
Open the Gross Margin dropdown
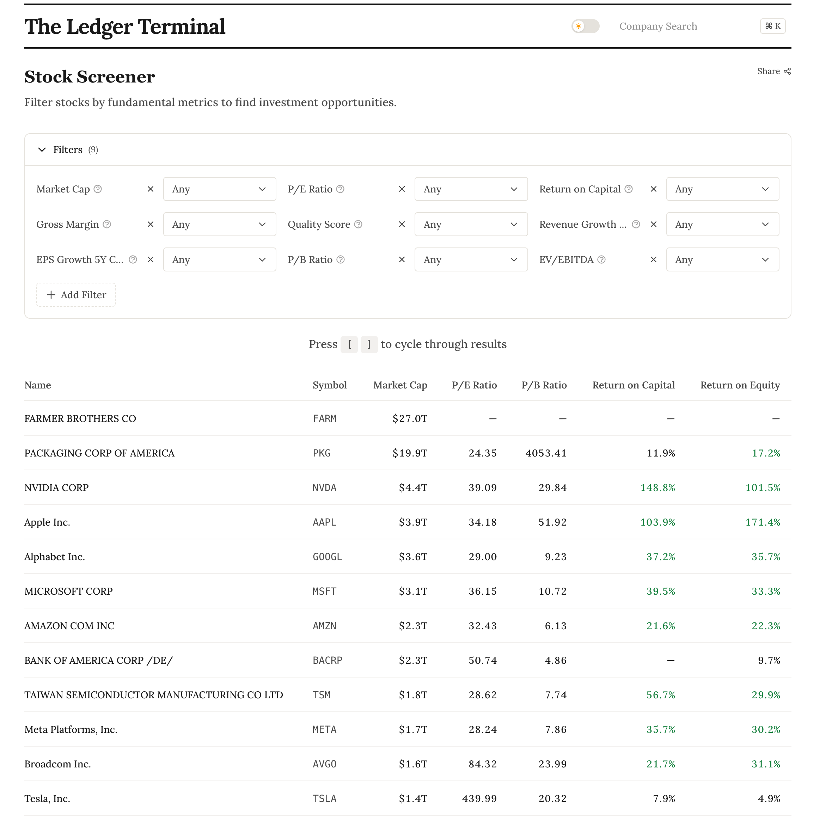click(220, 224)
